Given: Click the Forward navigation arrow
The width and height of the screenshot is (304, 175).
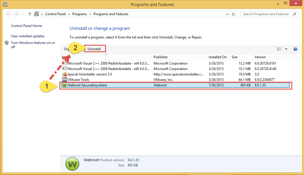Looking at the screenshot, I should click(16, 14).
